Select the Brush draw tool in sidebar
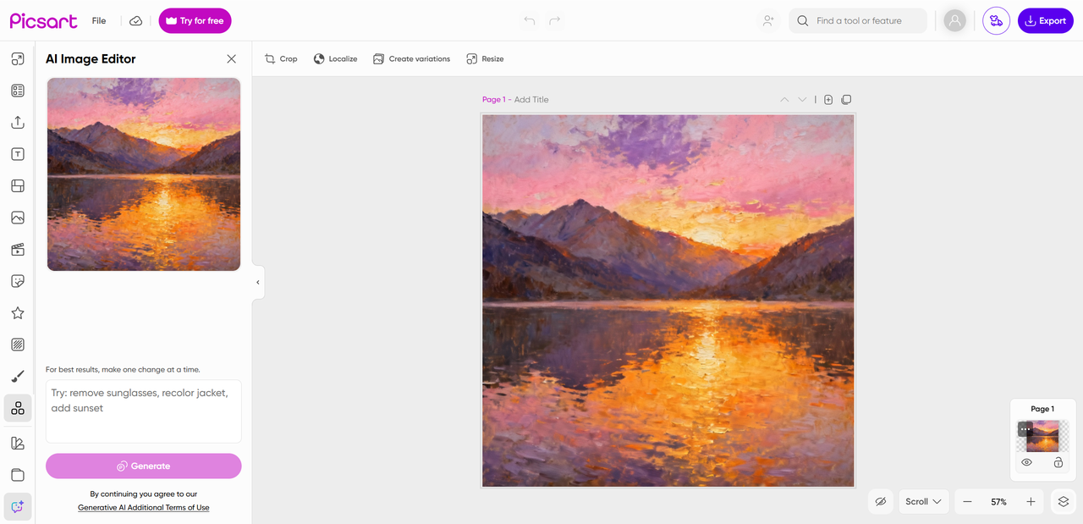The width and height of the screenshot is (1083, 524). pos(18,377)
